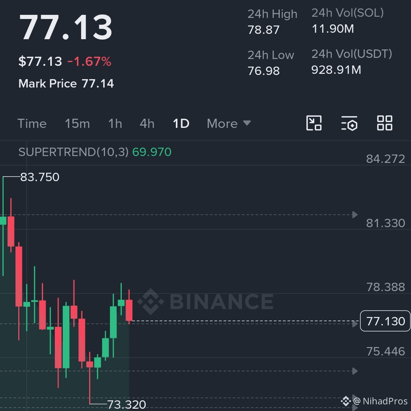Click the Mark Price 77.14 label

coord(66,84)
